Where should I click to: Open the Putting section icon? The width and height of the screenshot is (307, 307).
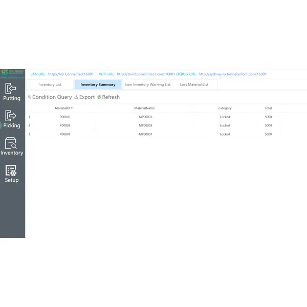point(11,89)
